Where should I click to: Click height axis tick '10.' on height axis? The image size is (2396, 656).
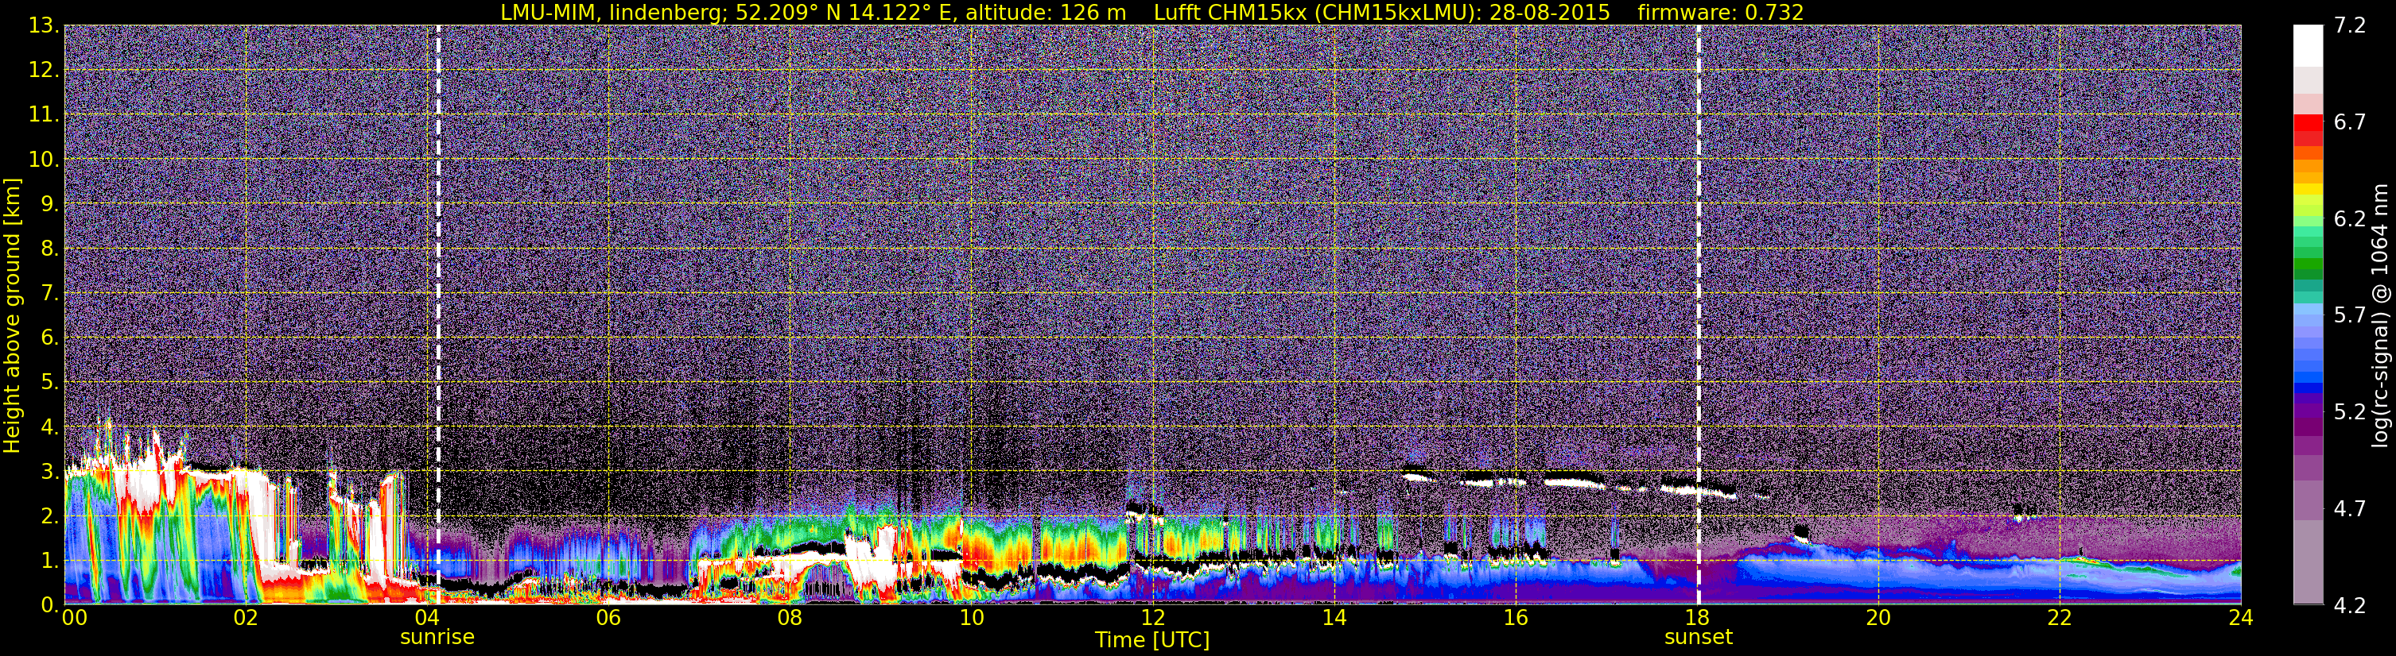pos(44,160)
